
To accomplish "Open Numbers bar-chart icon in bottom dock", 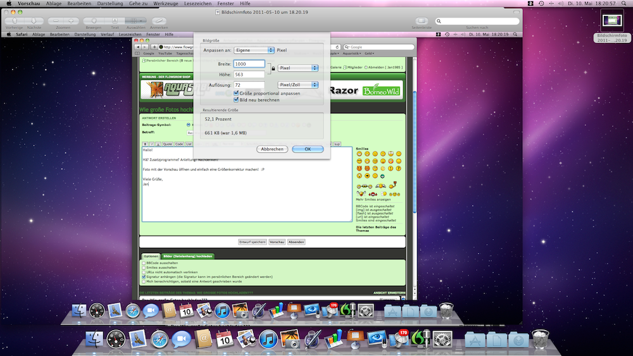I will point(334,339).
